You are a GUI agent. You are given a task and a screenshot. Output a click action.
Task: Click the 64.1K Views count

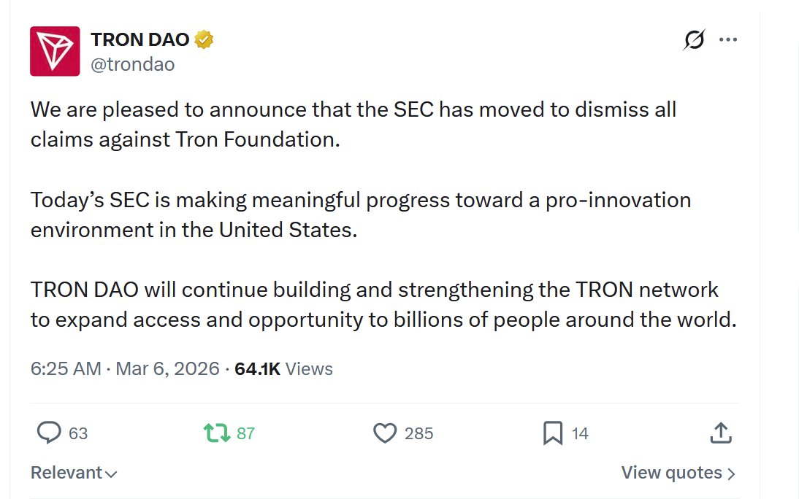click(x=283, y=369)
